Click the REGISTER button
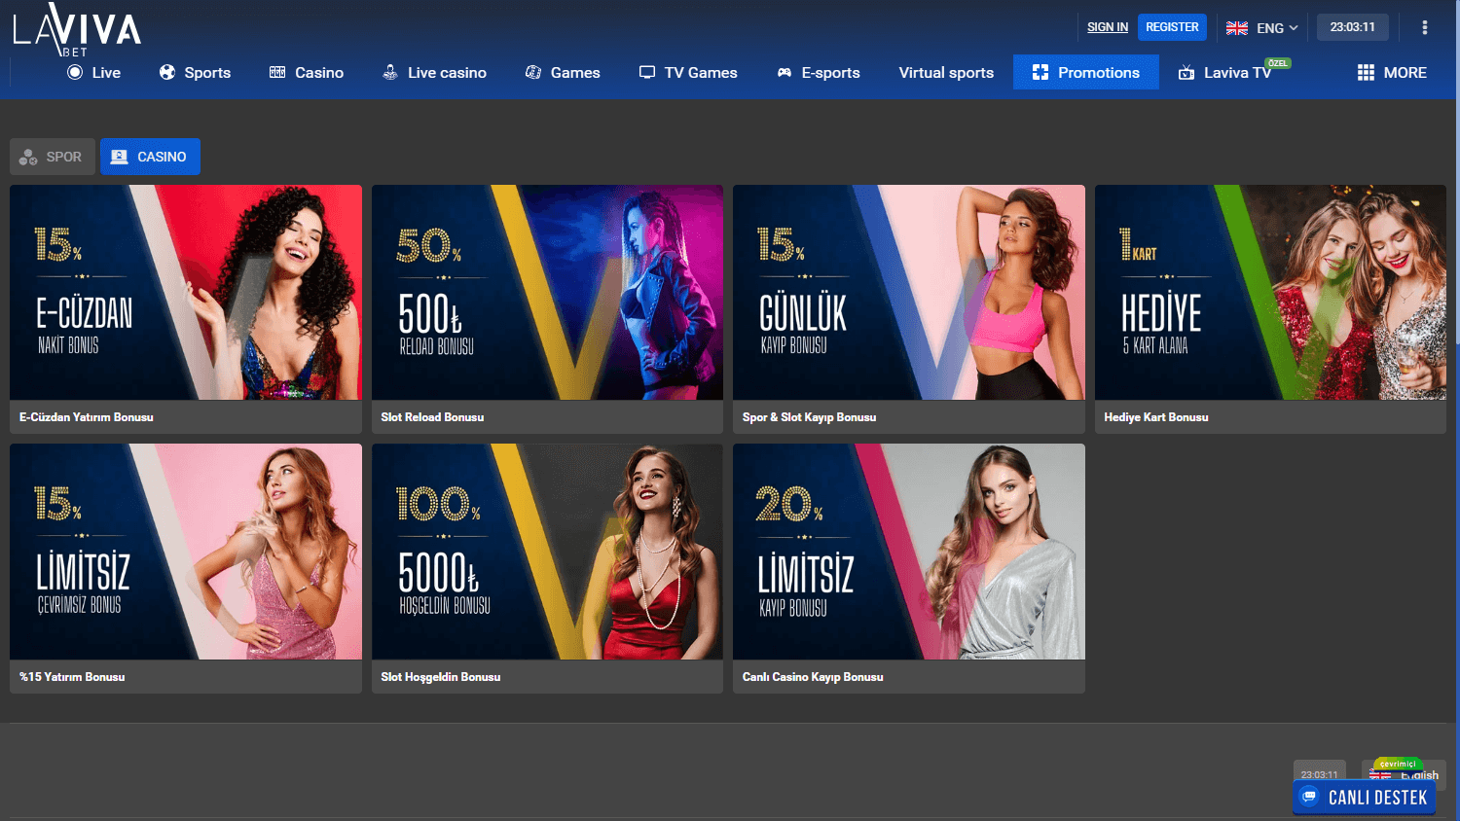Screen dimensions: 1460x821 tap(1172, 27)
